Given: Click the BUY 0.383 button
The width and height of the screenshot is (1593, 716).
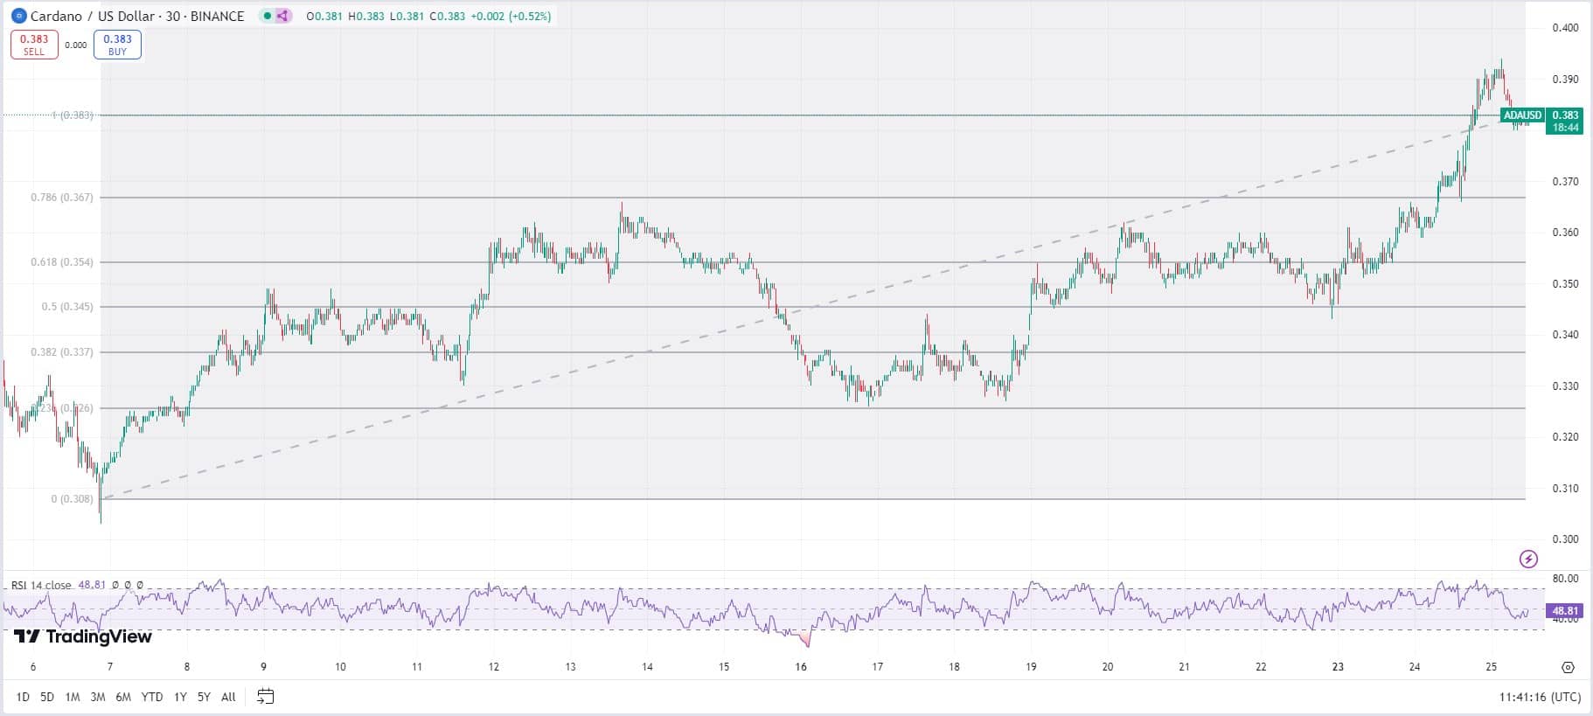Looking at the screenshot, I should (x=117, y=45).
